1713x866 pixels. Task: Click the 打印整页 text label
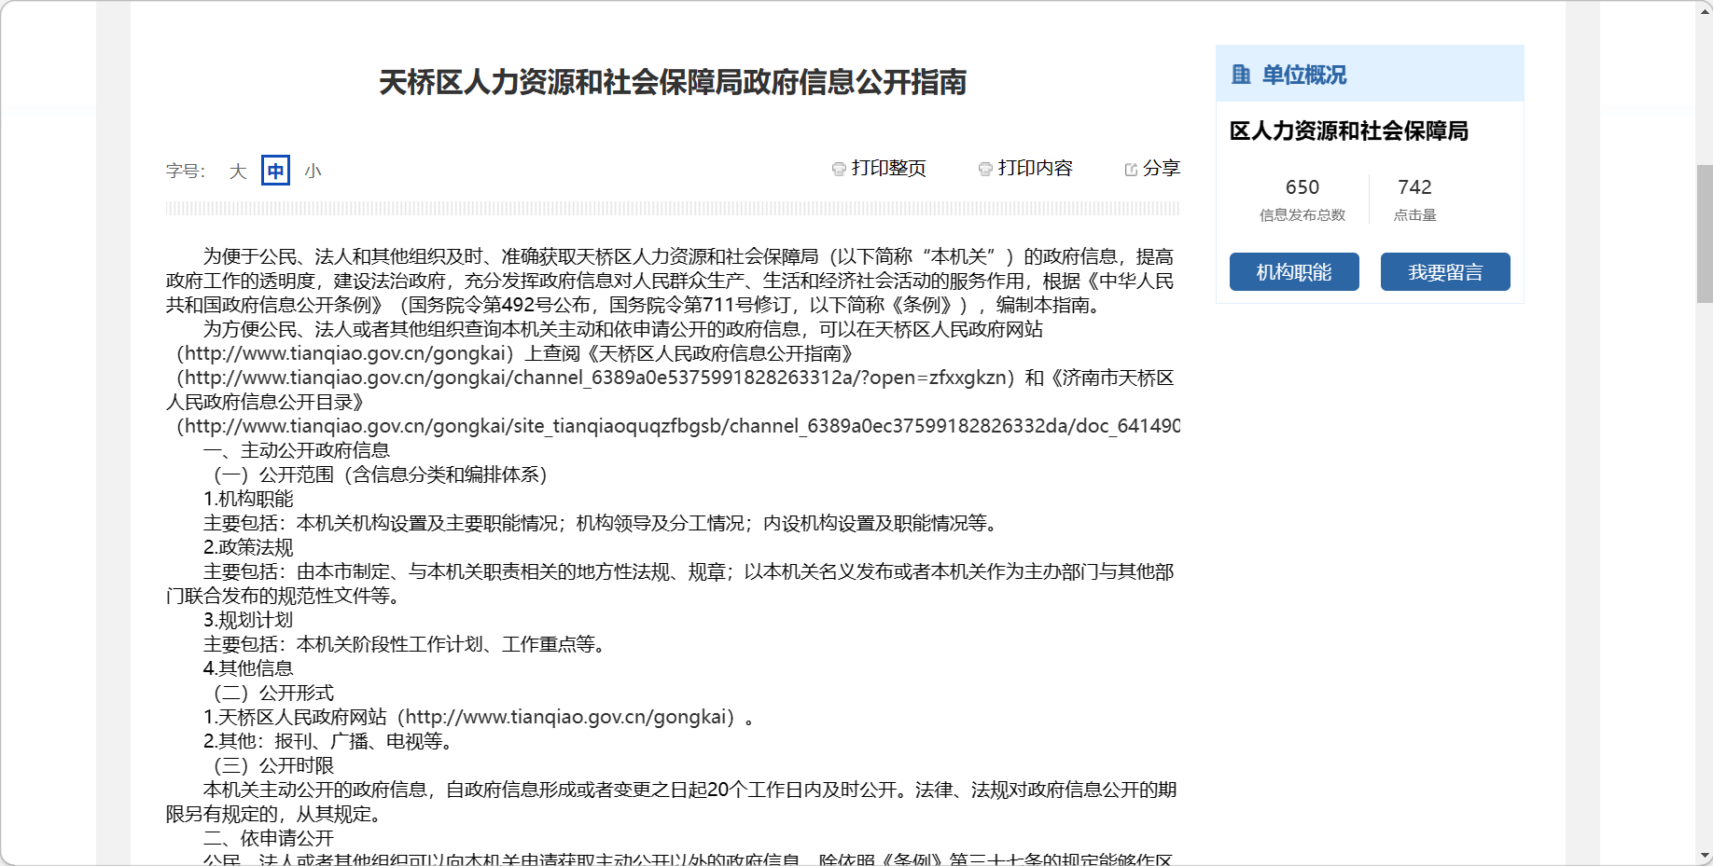pyautogui.click(x=888, y=168)
